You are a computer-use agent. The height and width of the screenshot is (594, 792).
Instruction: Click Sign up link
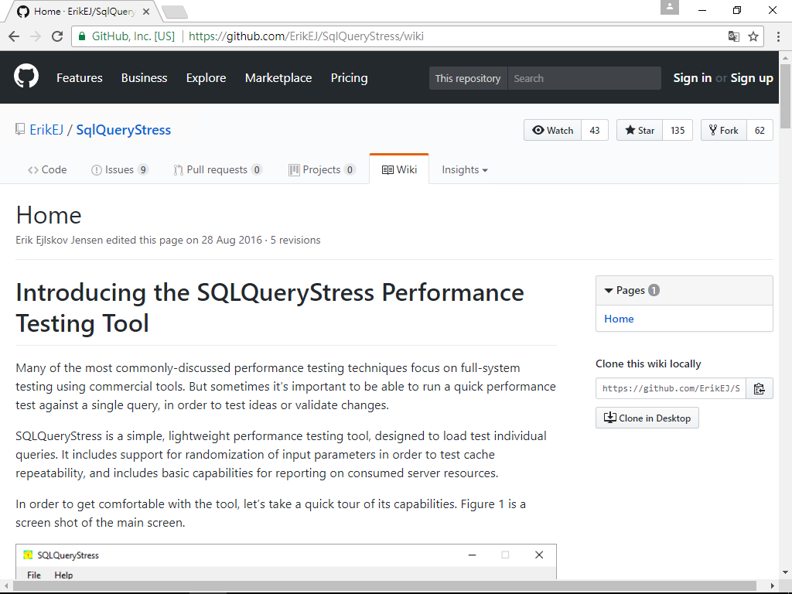[751, 77]
